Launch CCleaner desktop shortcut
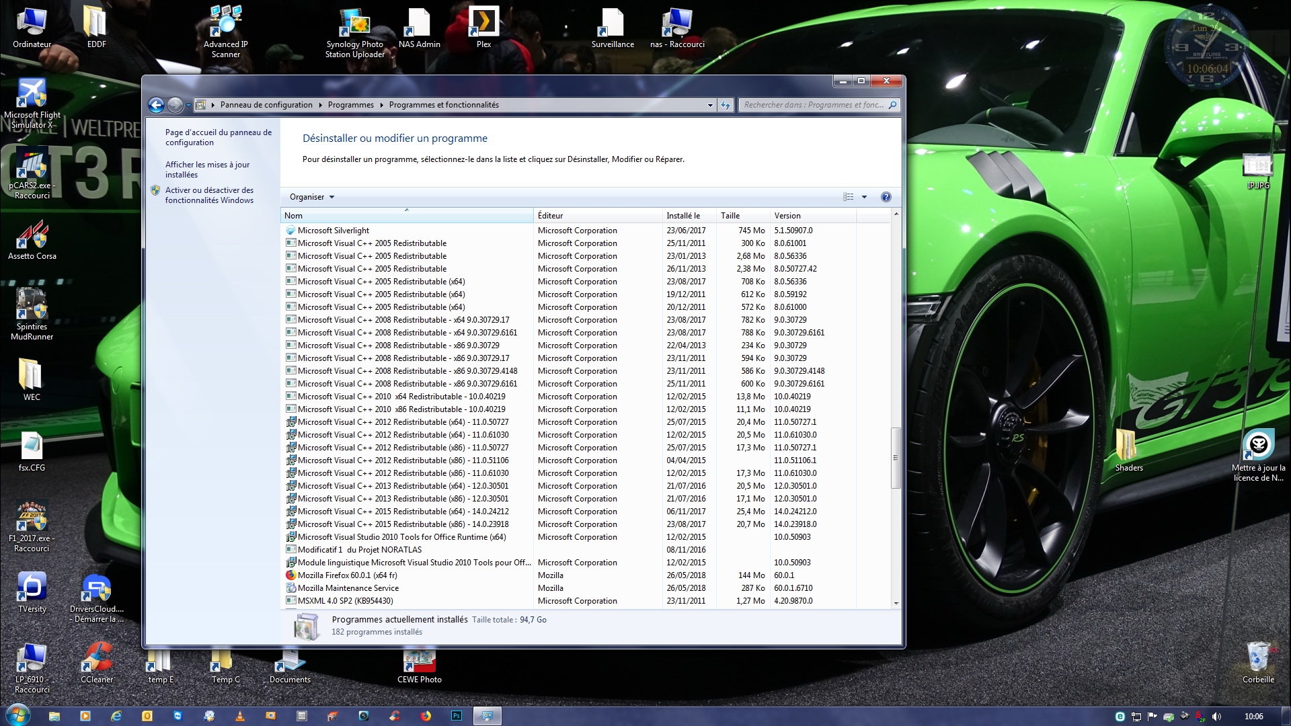This screenshot has height=726, width=1291. click(x=96, y=663)
